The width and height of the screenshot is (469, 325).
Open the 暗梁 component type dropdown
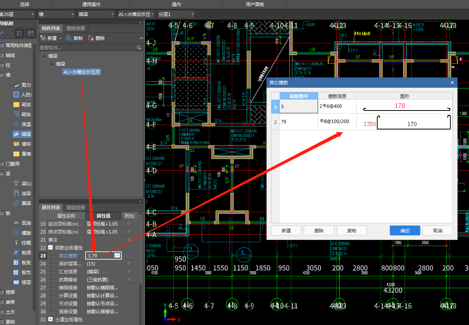(96, 14)
